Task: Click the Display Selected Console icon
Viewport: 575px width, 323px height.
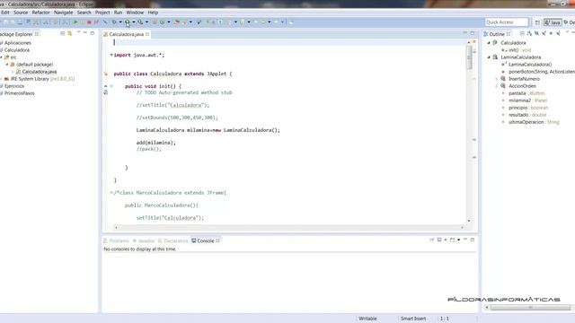Action: (x=439, y=240)
